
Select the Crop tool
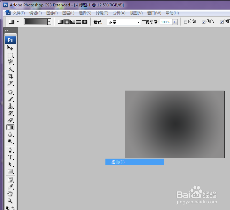click(x=10, y=76)
